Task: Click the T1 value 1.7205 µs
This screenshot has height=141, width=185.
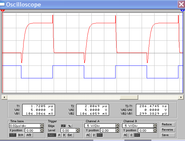Action: pyautogui.click(x=42, y=106)
